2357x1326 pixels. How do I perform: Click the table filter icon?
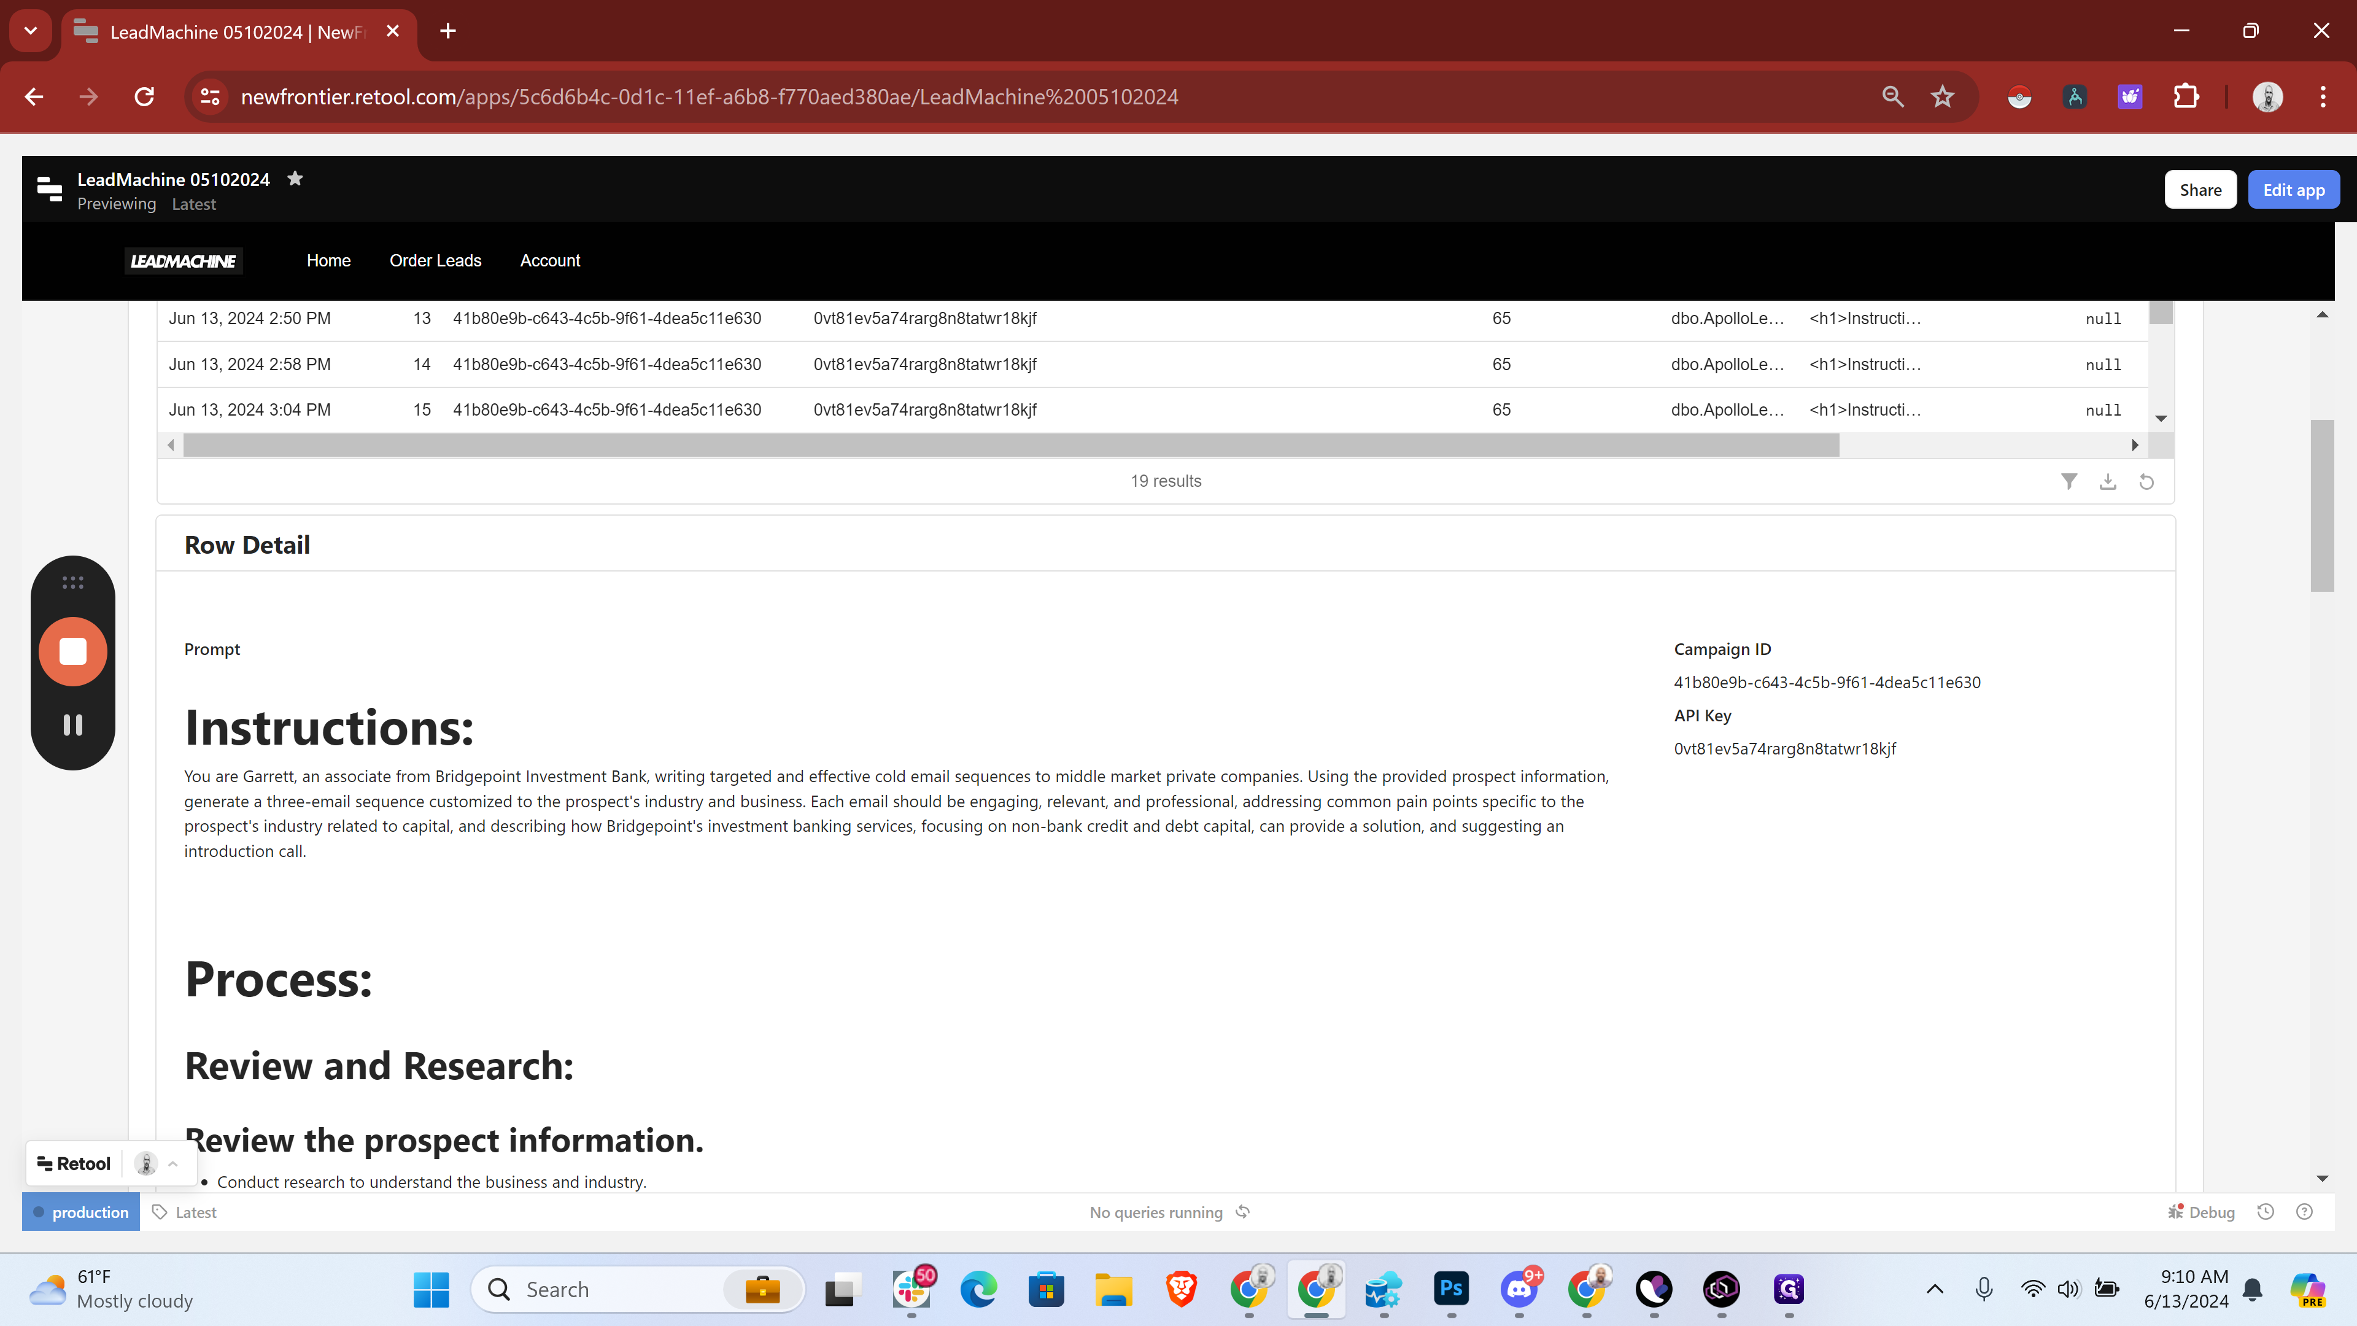point(2069,481)
